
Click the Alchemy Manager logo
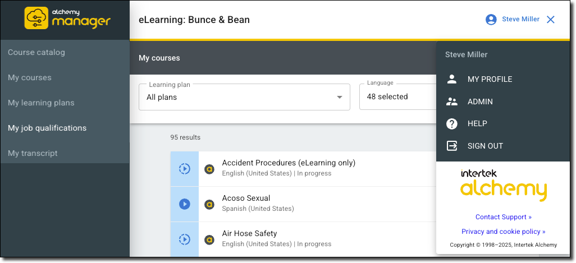(x=67, y=18)
